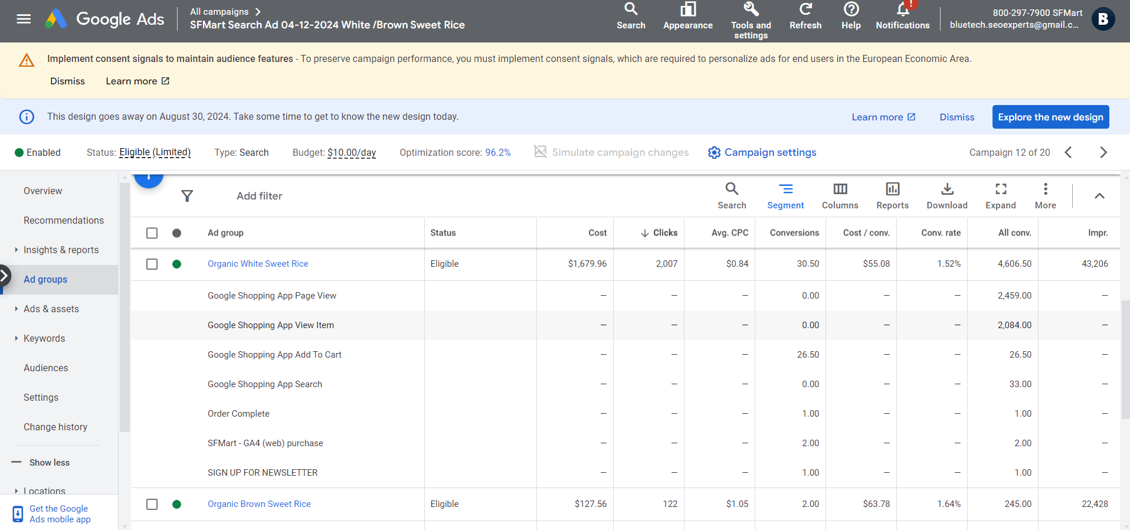Select all ad groups header checkbox
1130x530 pixels.
pos(152,233)
